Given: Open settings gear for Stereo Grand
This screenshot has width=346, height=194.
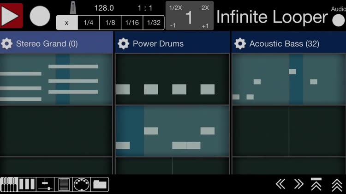Looking at the screenshot, I should pyautogui.click(x=6, y=43).
